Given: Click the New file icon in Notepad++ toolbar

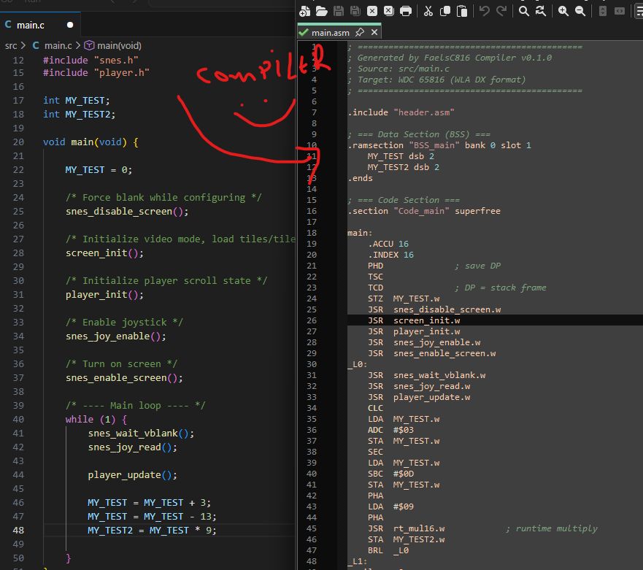Looking at the screenshot, I should pyautogui.click(x=304, y=11).
